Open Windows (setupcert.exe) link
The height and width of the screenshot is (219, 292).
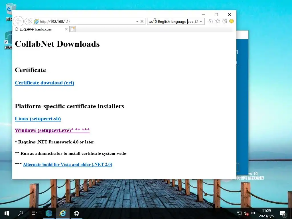pyautogui.click(x=52, y=130)
